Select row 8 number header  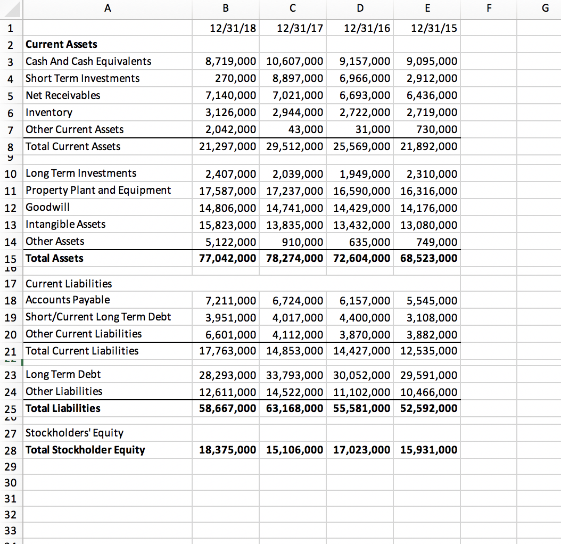click(11, 146)
